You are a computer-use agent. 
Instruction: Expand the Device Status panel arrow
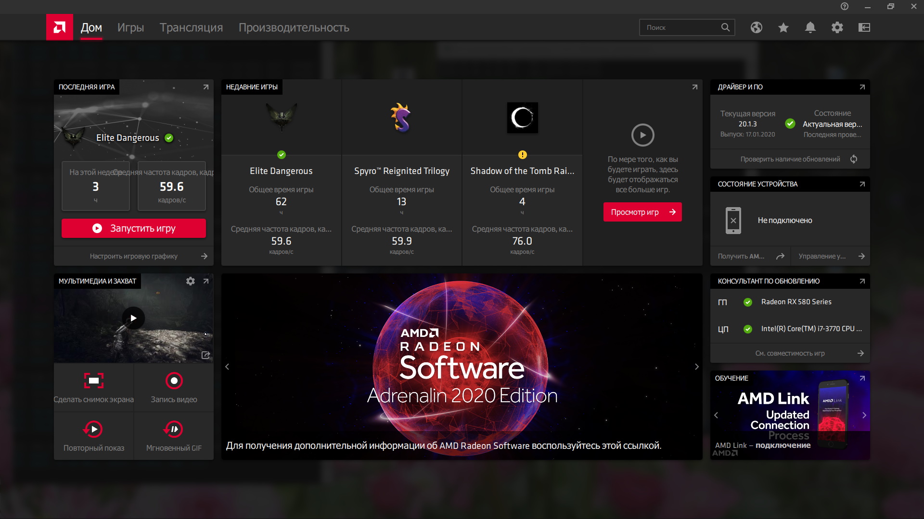862,184
